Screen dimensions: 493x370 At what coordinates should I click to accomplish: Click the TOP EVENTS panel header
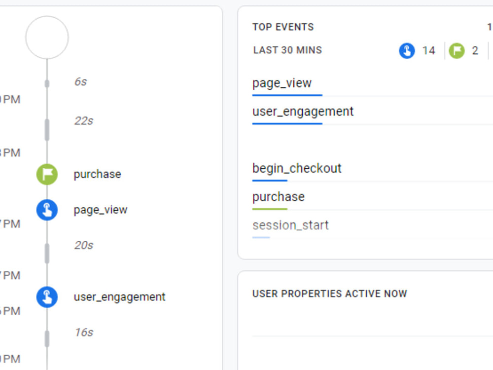coord(283,27)
